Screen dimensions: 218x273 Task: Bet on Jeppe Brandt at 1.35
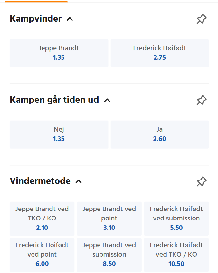click(x=59, y=53)
